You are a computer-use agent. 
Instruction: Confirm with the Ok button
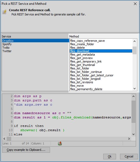tap(110, 156)
